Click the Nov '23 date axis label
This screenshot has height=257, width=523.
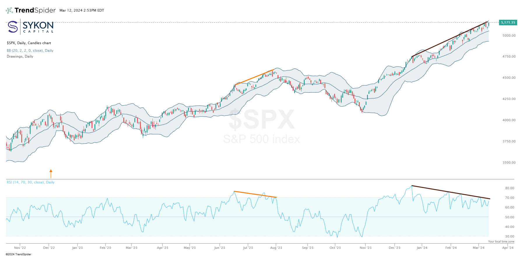coord(366,248)
